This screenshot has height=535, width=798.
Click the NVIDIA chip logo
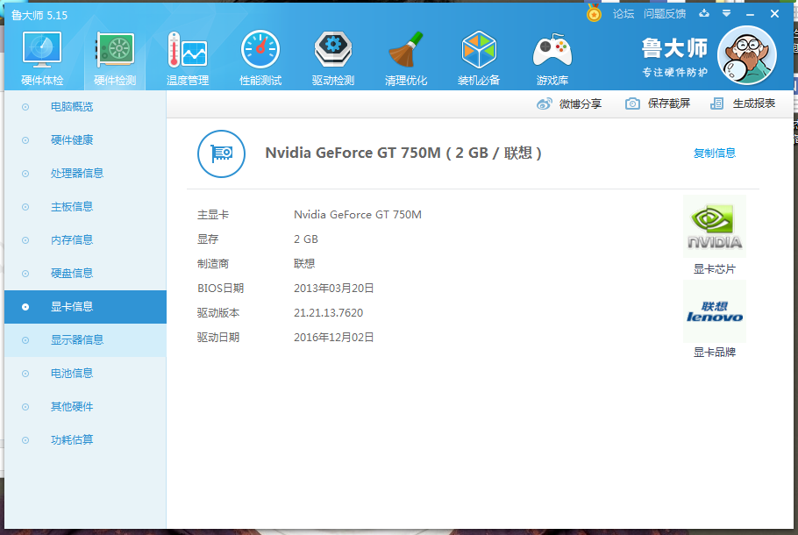click(x=715, y=226)
